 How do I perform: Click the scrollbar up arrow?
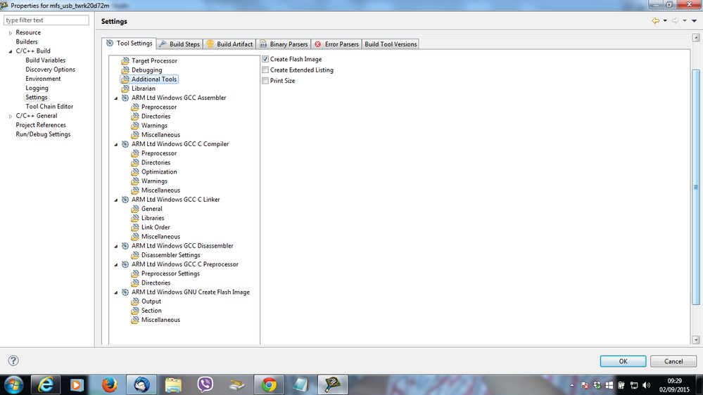(x=696, y=38)
